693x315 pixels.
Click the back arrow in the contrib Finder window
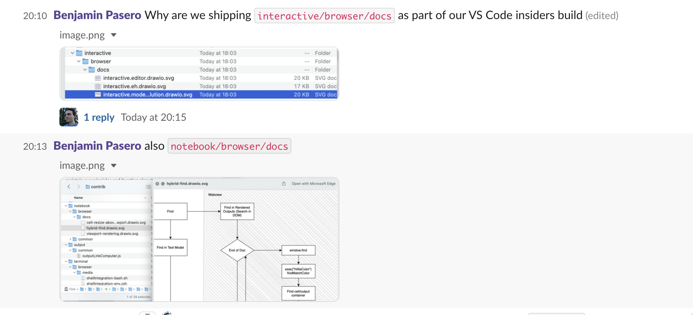pos(69,186)
